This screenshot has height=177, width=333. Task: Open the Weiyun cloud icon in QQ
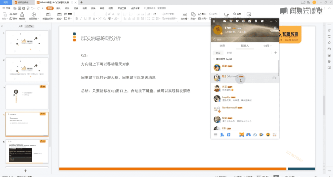click(255, 134)
